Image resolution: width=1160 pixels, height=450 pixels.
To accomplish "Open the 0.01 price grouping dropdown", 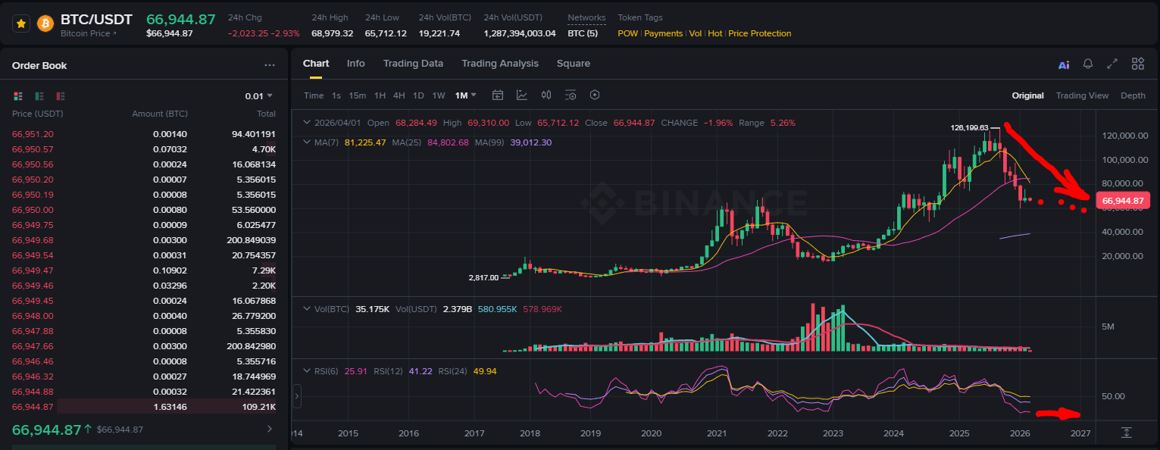I will point(258,96).
